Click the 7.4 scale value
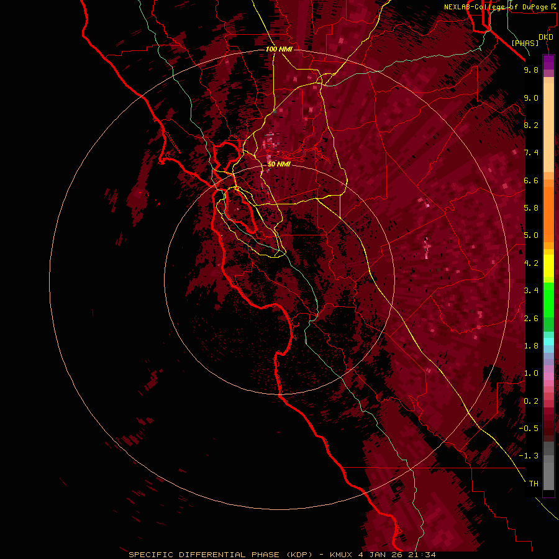559x559 pixels. [x=531, y=153]
